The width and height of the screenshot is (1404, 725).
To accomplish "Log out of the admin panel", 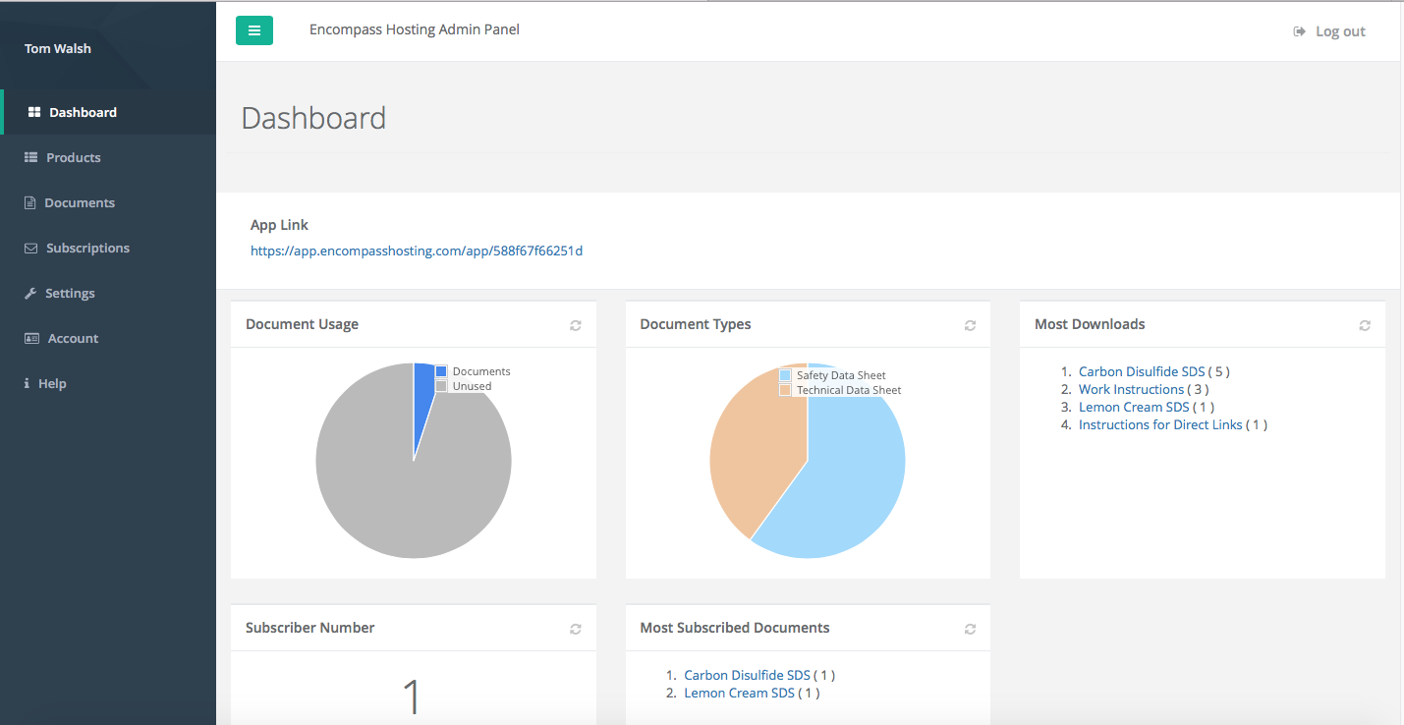I will [1330, 31].
